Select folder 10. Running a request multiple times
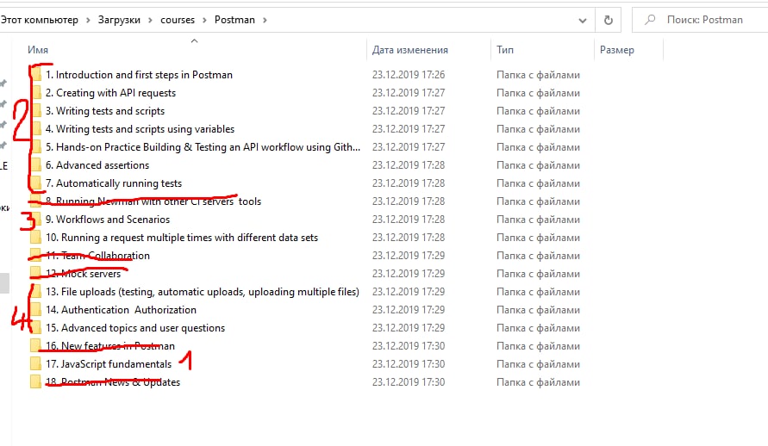 (182, 238)
